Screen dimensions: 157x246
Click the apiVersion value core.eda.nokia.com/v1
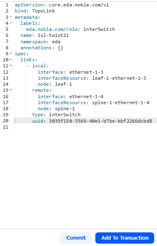[x=79, y=5]
